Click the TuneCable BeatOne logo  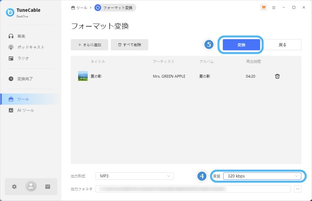tap(10, 13)
